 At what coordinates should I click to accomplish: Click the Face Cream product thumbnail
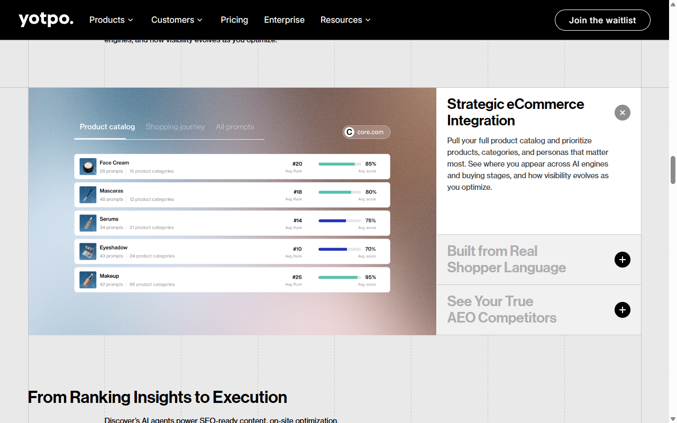pos(88,167)
